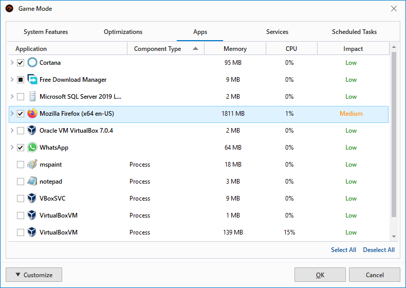Viewport: 406px width, 288px height.
Task: Select the Apps tab
Action: click(x=200, y=32)
